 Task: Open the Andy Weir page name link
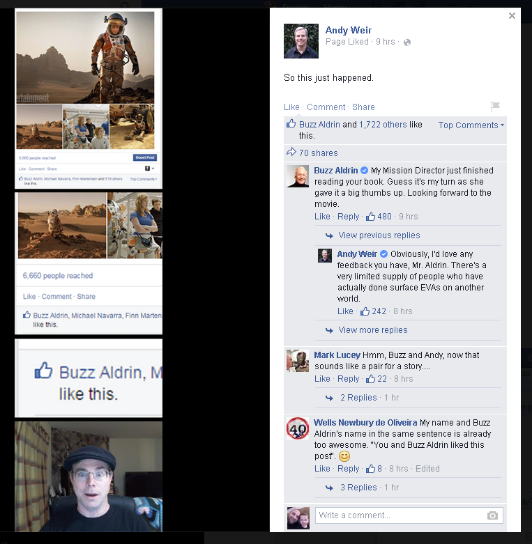(x=349, y=30)
